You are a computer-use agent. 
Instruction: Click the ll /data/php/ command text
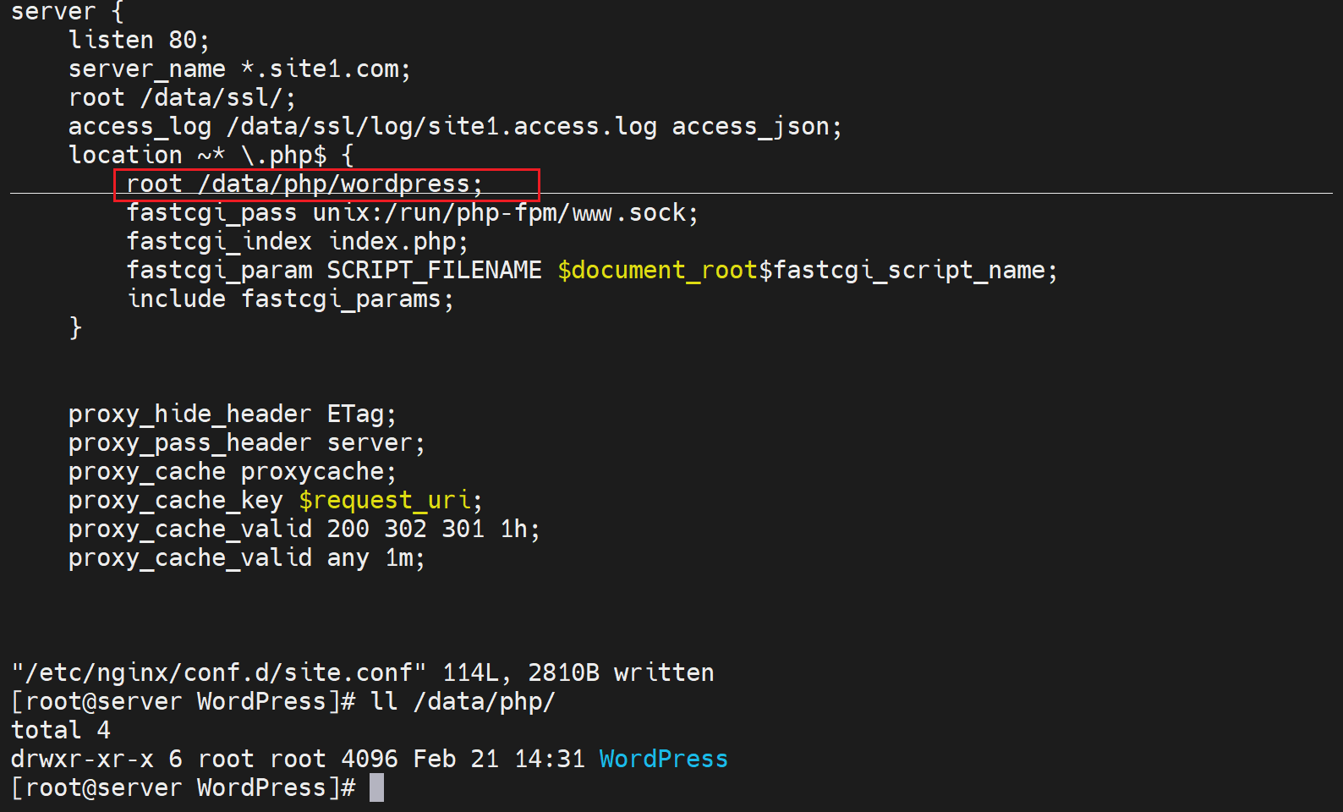[x=463, y=702]
